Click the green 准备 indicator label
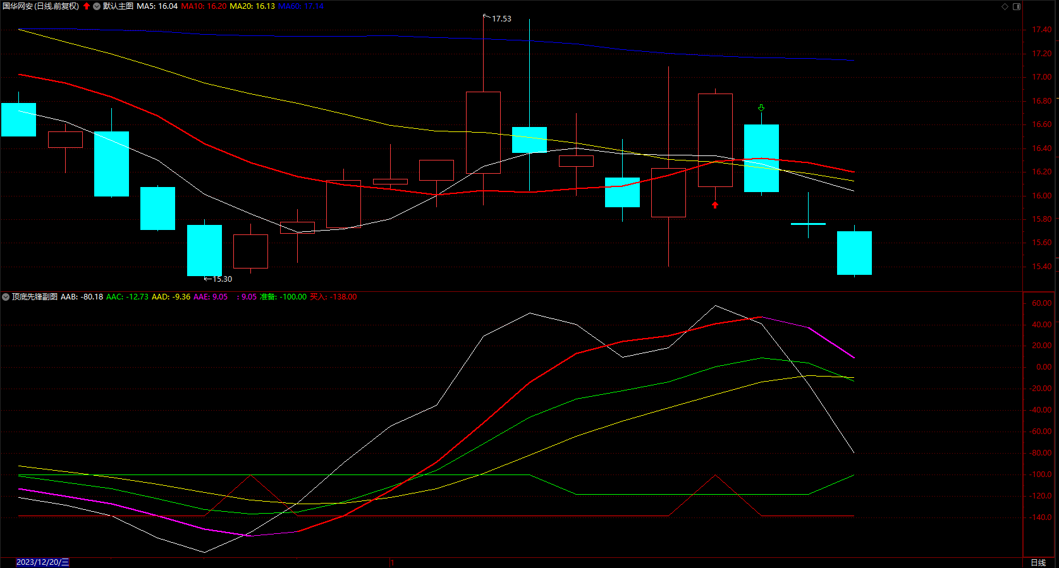This screenshot has width=1059, height=568. tap(283, 297)
